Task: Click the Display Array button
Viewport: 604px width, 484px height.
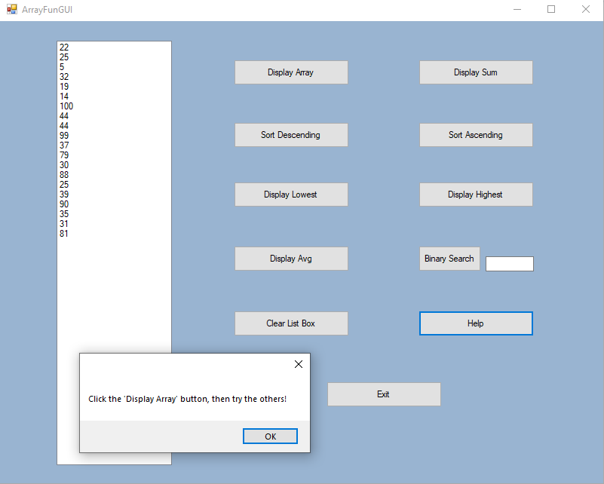Action: click(x=291, y=72)
